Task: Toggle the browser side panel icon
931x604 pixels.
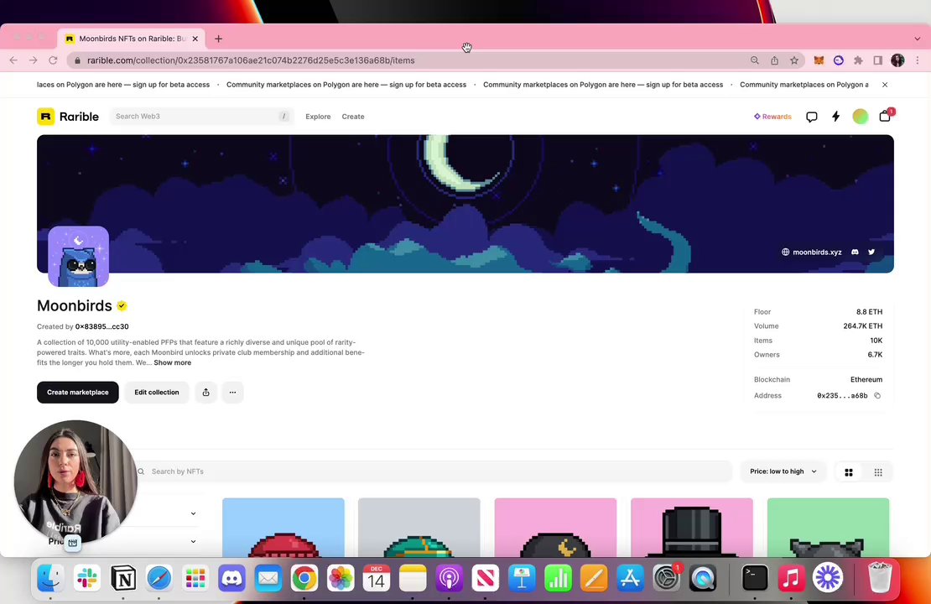Action: click(877, 60)
